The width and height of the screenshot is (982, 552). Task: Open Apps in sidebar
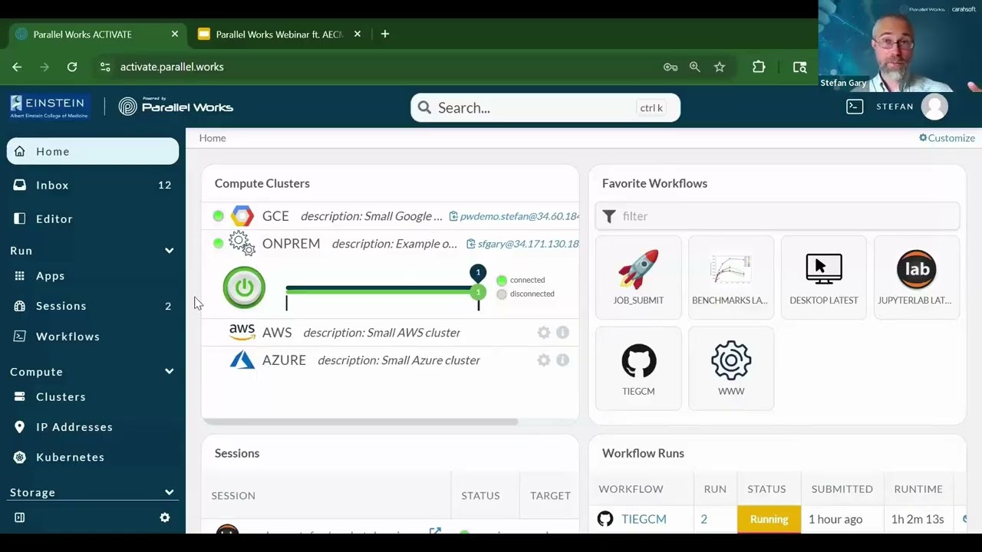[x=93, y=275]
